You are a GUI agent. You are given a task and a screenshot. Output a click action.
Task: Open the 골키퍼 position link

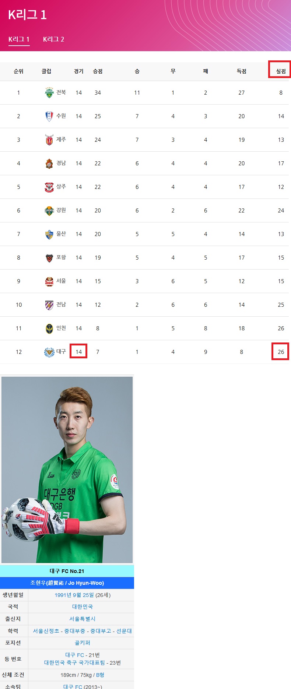(x=83, y=643)
